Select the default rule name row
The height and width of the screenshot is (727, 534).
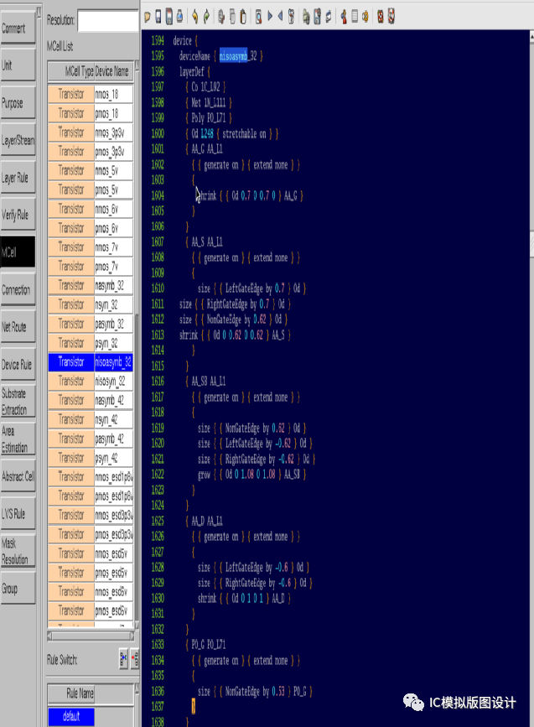[x=71, y=716]
